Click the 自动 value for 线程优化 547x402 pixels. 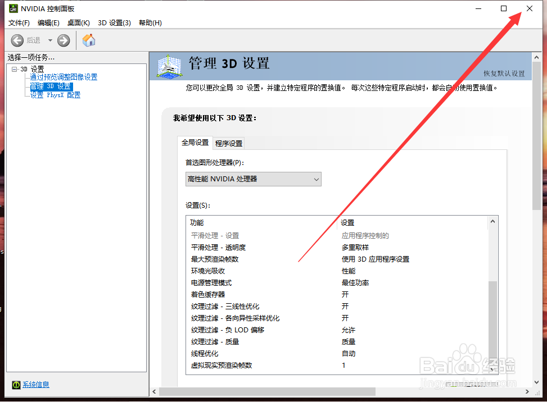(x=349, y=354)
